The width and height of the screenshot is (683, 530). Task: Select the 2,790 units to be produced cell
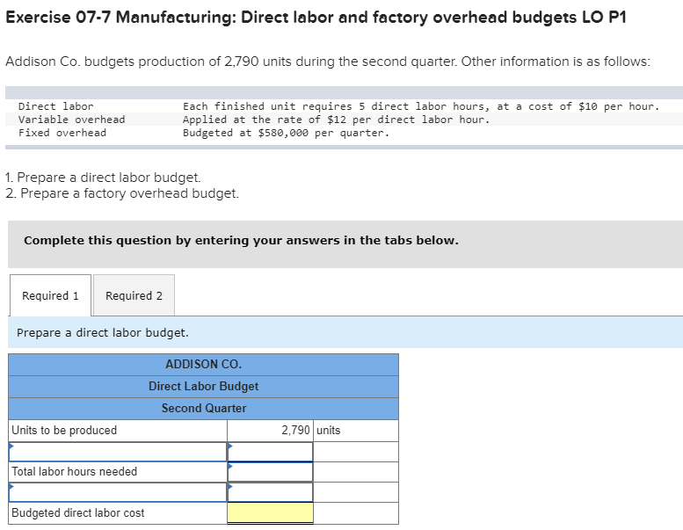tap(270, 431)
